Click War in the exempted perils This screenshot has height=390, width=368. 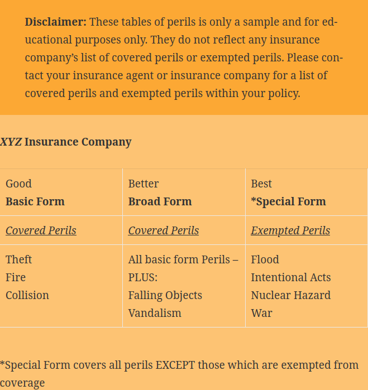coord(261,313)
